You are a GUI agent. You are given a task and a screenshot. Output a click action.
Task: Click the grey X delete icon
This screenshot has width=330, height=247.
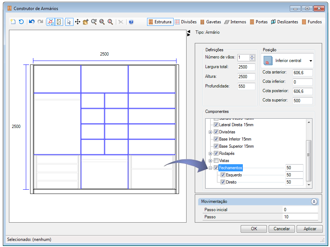point(121,22)
